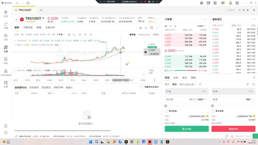Image resolution: width=258 pixels, height=145 pixels.
Task: Open File Explorer from the taskbar
Action: 108,142
